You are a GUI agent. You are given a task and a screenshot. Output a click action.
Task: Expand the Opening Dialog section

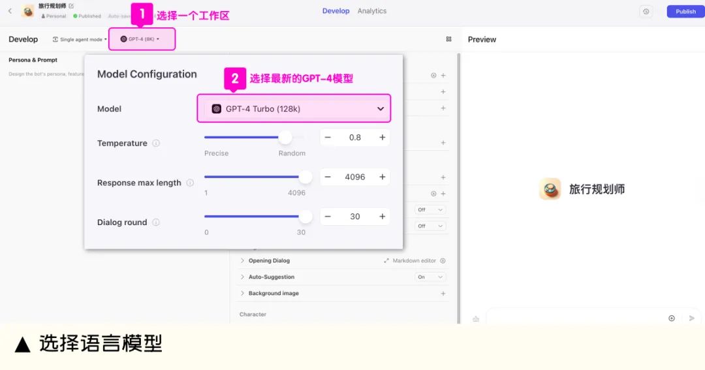(x=242, y=261)
